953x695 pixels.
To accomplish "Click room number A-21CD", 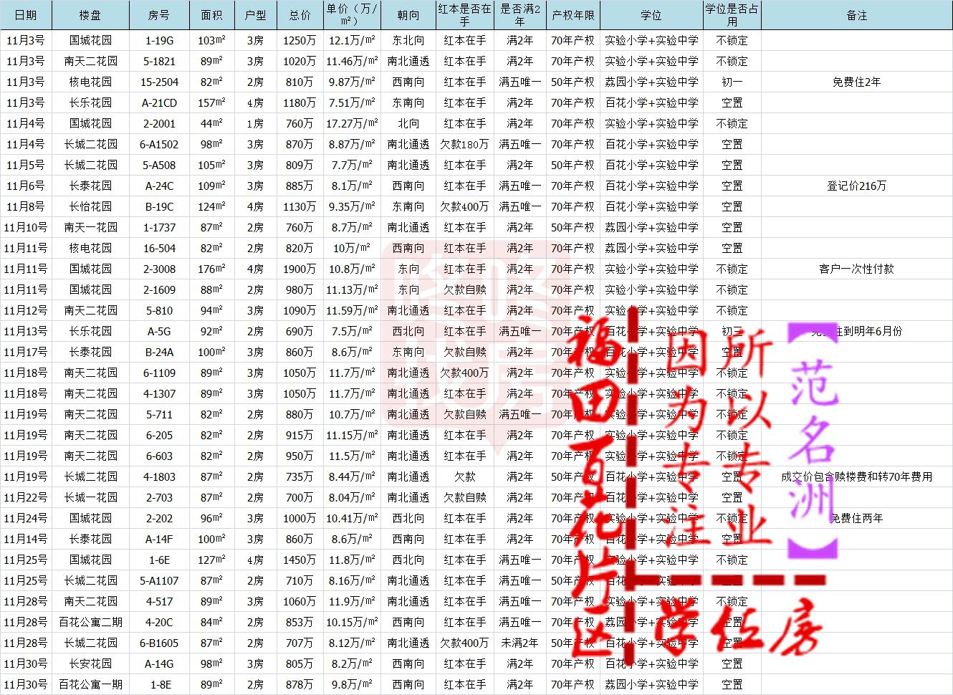I will (159, 103).
